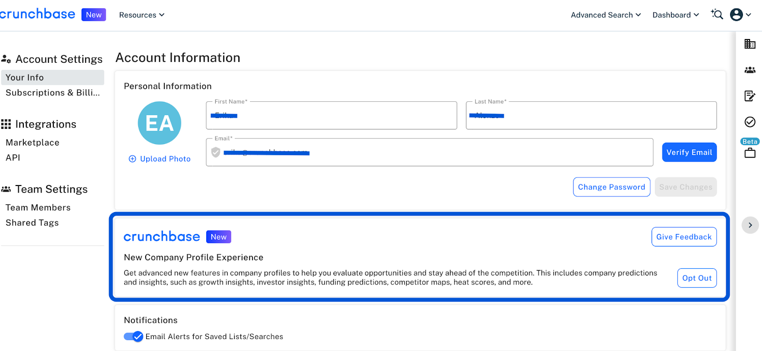The width and height of the screenshot is (762, 351).
Task: Click the Account Settings person-gear icon
Action: [x=6, y=59]
